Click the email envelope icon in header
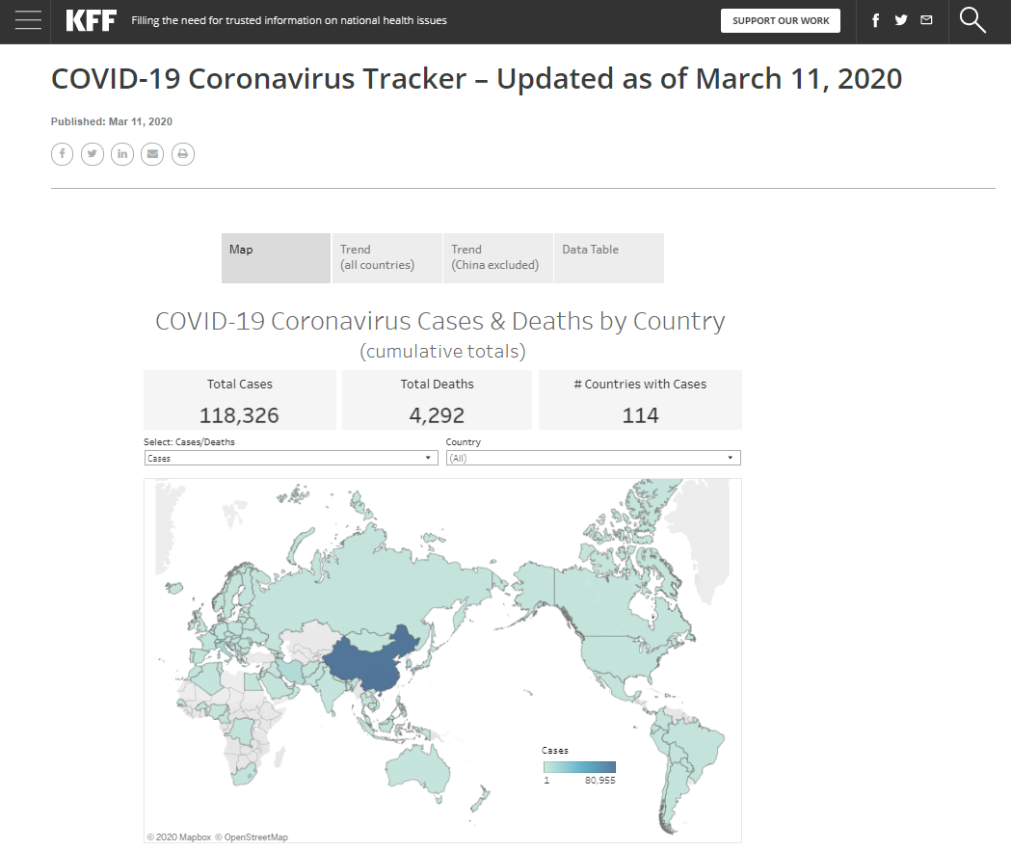This screenshot has height=850, width=1011. 926,20
